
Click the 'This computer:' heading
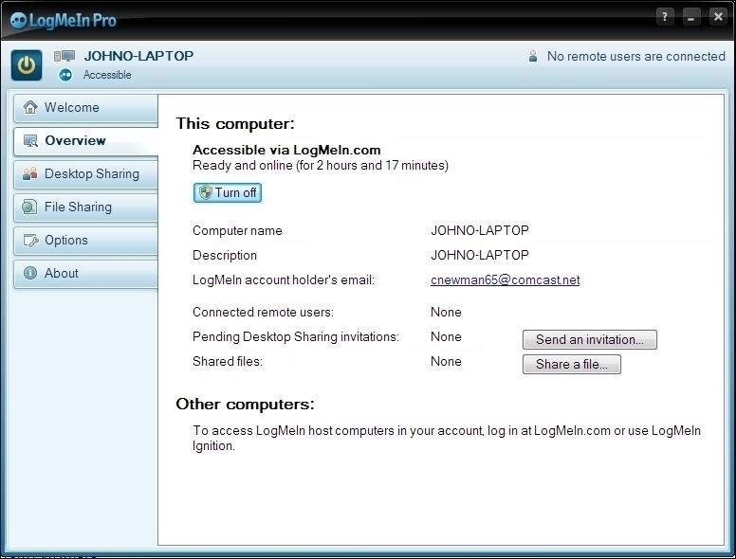(235, 124)
